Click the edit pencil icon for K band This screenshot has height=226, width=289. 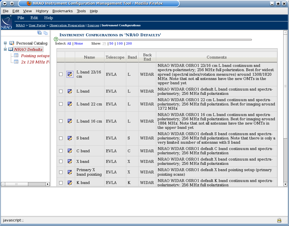pyautogui.click(x=70, y=182)
